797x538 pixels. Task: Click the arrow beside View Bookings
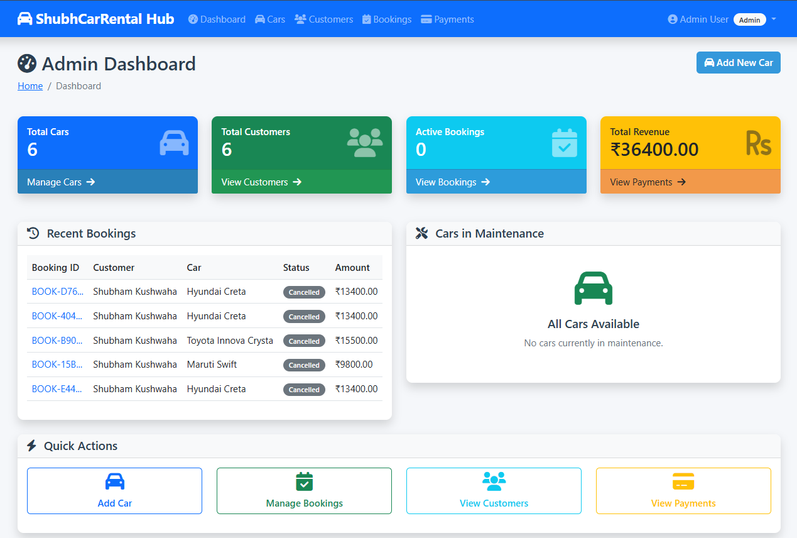tap(485, 182)
